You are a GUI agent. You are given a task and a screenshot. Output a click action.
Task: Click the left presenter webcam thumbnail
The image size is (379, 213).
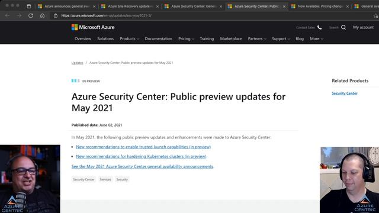click(30, 179)
